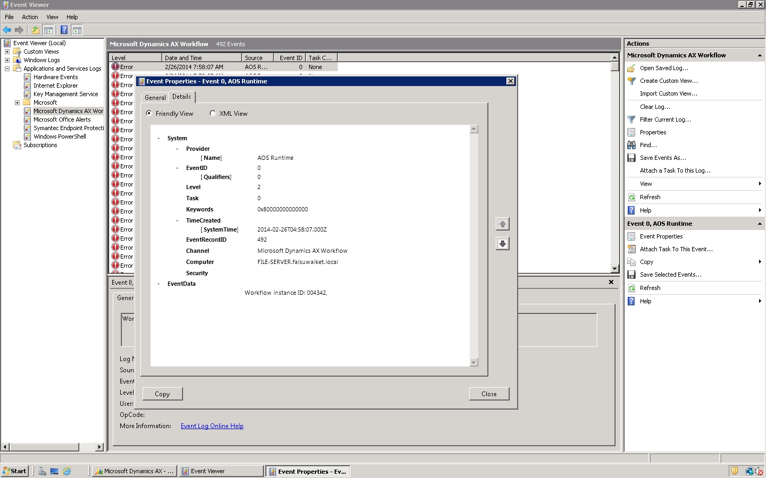
Task: Collapse the Provider node in details
Action: coord(177,149)
